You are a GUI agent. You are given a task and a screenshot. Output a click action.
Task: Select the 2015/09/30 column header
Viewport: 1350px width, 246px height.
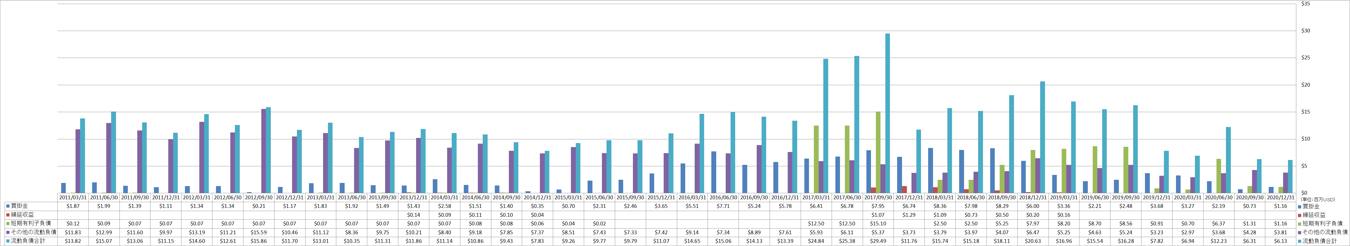tap(630, 198)
